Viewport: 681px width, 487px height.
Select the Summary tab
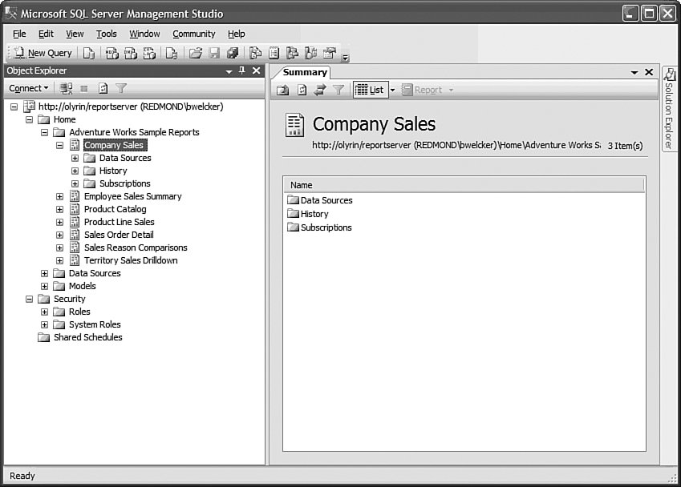(x=305, y=72)
